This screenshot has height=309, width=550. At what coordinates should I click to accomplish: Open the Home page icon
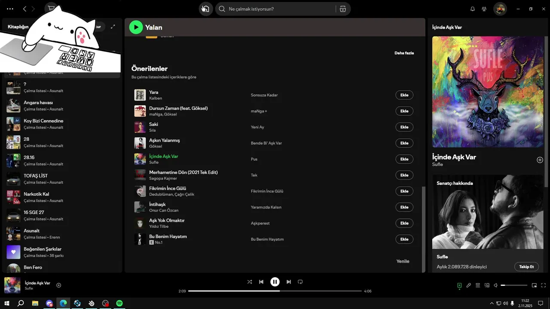(206, 9)
